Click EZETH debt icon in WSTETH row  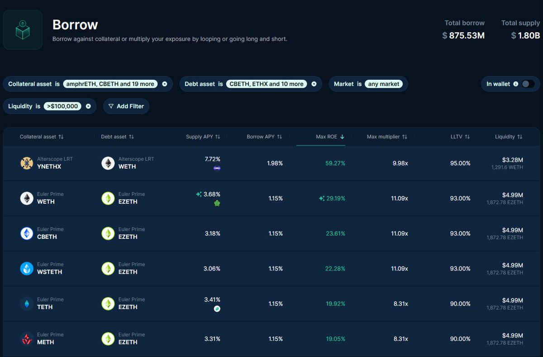pos(108,269)
